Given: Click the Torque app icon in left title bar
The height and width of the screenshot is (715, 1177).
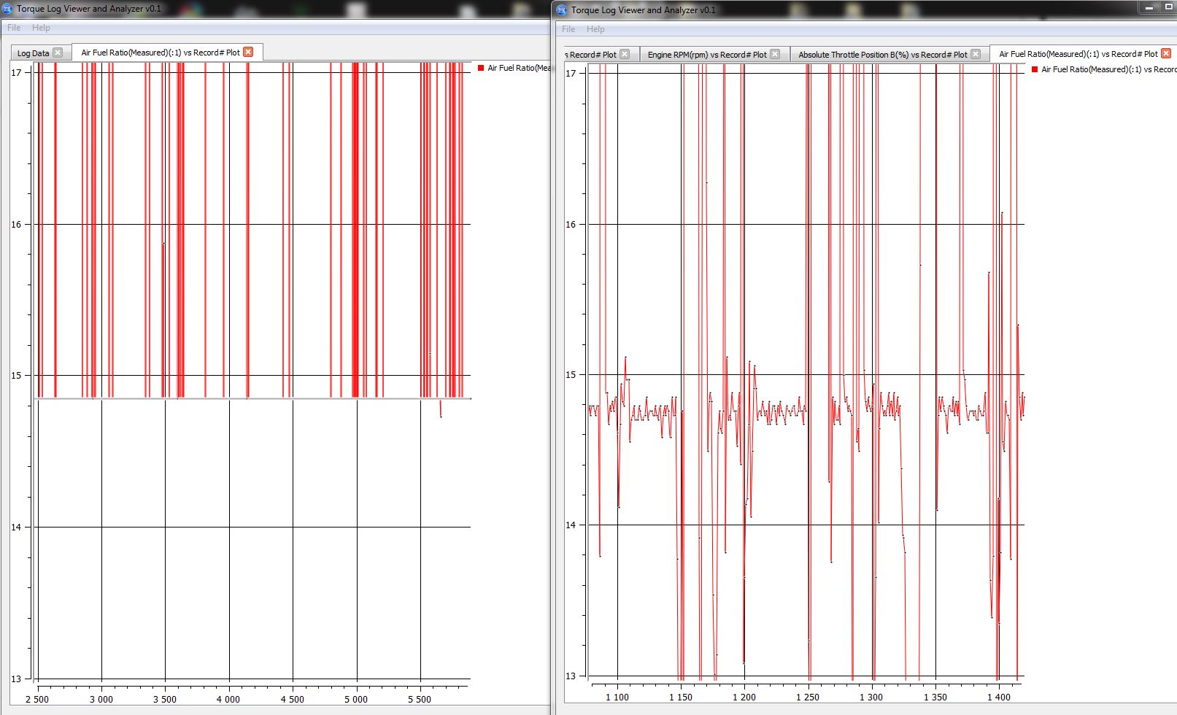Looking at the screenshot, I should [8, 9].
